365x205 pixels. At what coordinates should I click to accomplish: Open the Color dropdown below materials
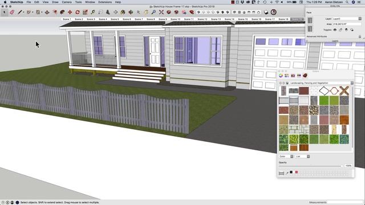(x=286, y=157)
